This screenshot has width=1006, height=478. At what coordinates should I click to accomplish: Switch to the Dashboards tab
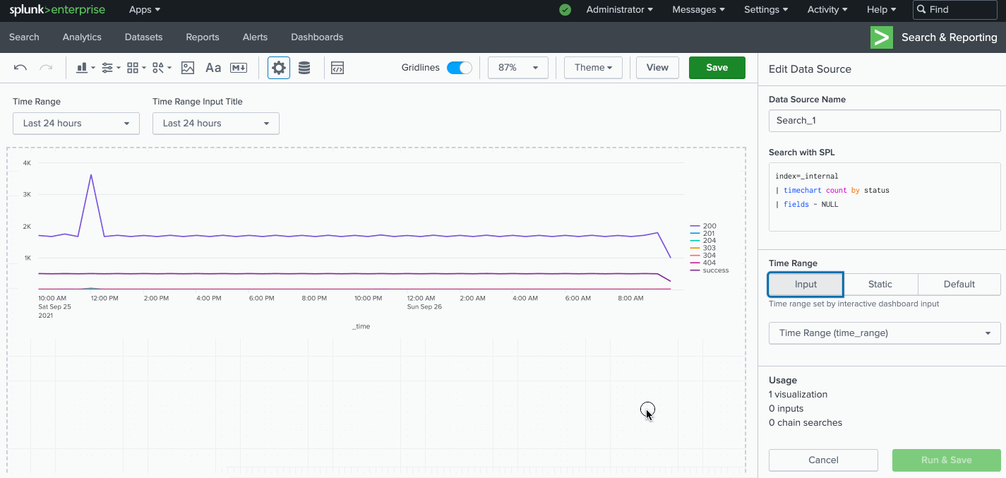pyautogui.click(x=317, y=37)
